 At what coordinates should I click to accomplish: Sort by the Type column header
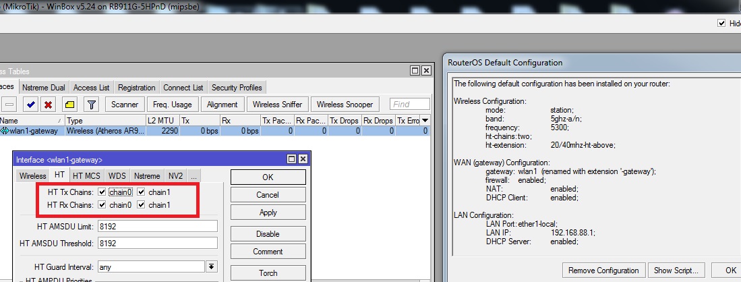[x=105, y=121]
